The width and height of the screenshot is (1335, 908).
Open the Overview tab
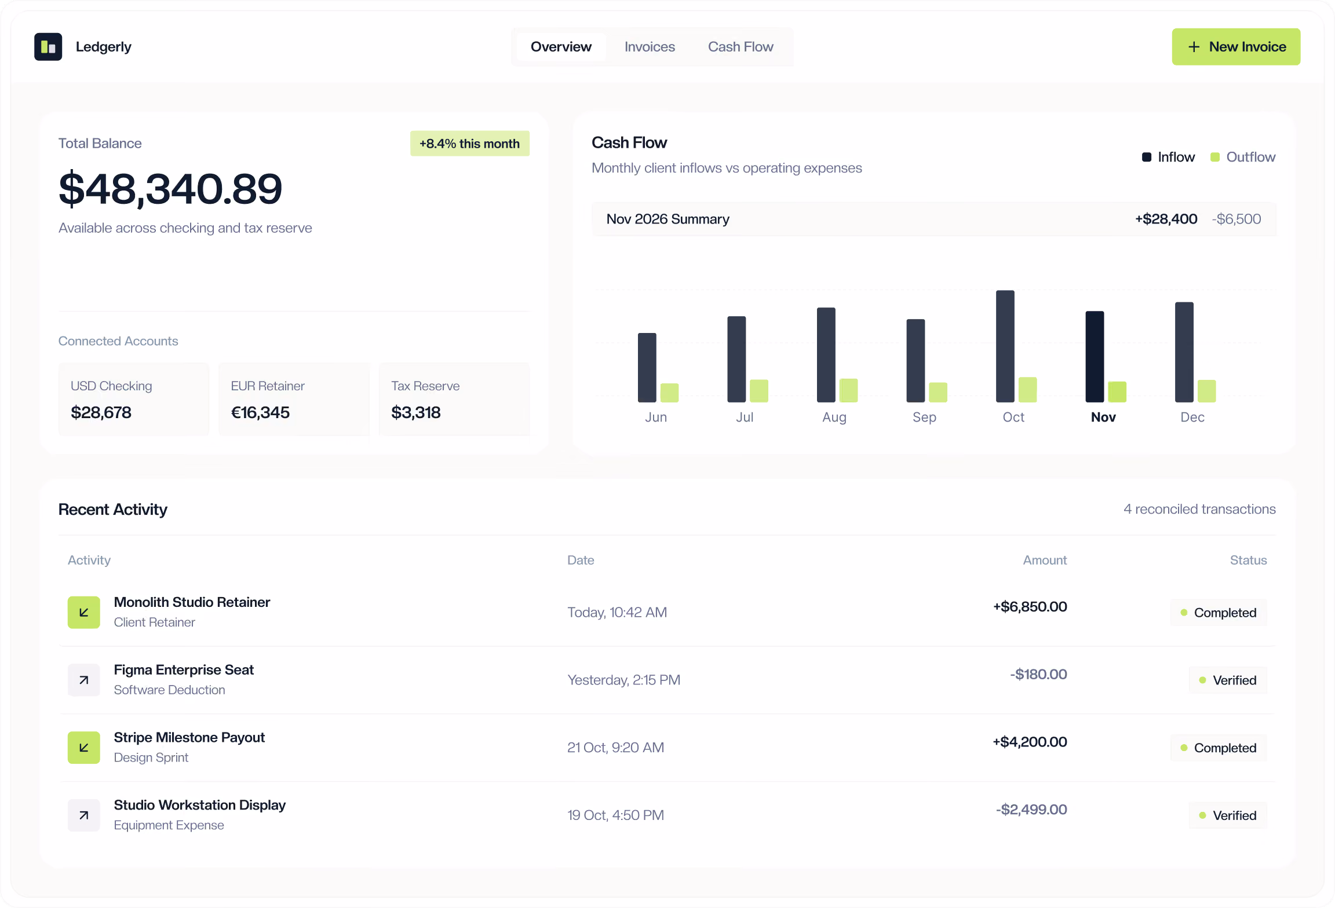coord(561,47)
